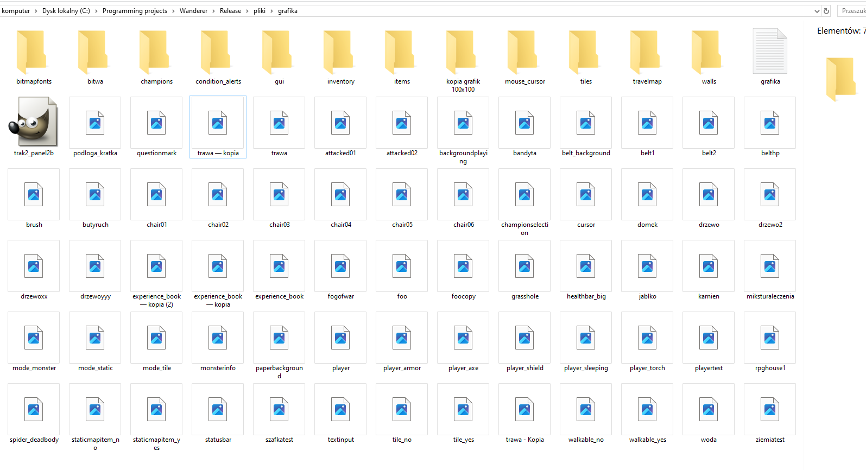
Task: Select the healthbar_big image file
Action: click(x=586, y=267)
